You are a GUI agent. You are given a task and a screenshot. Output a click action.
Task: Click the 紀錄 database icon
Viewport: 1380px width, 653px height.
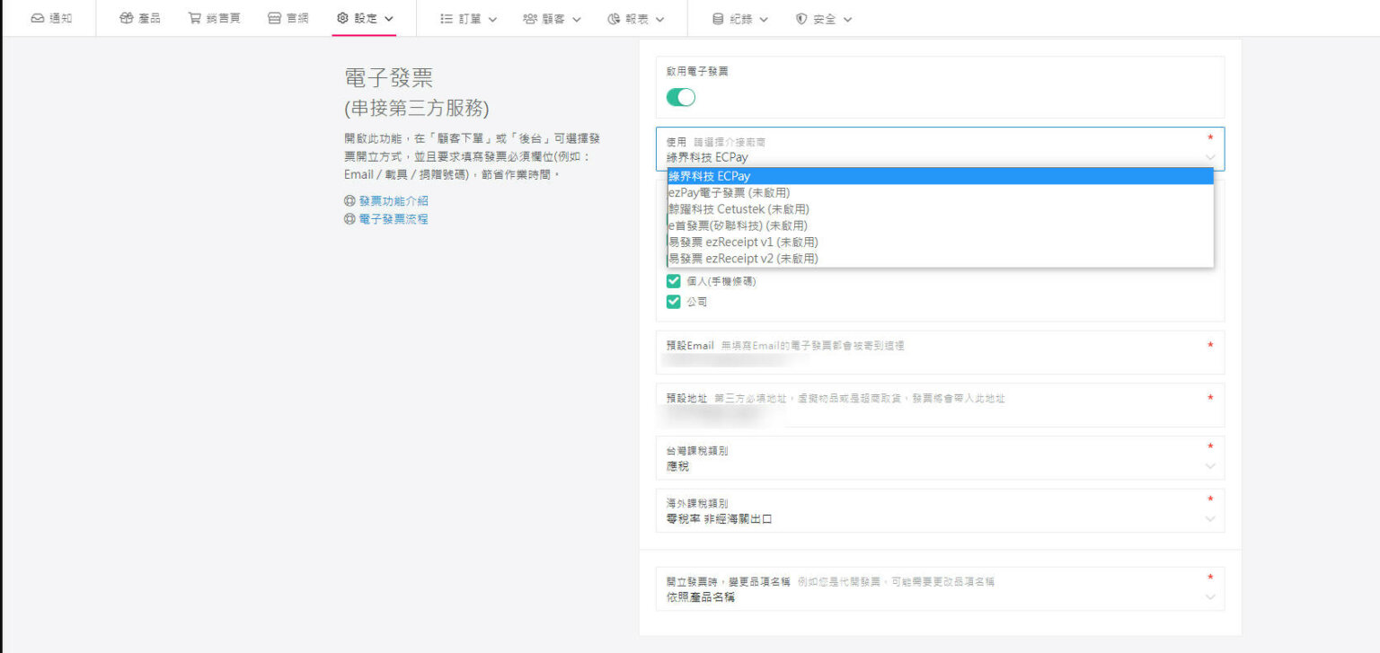pos(718,19)
